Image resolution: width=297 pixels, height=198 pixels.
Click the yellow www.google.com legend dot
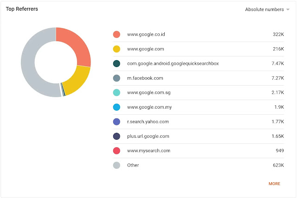(x=116, y=49)
